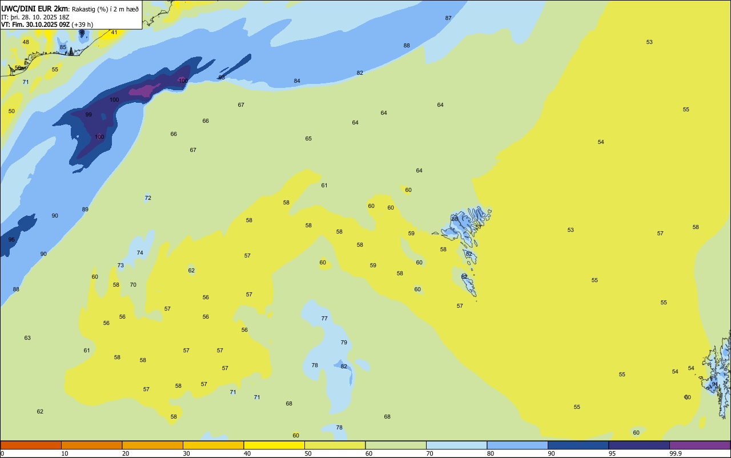Select the 99 value in the navy area
Image resolution: width=731 pixels, height=458 pixels.
pyautogui.click(x=89, y=115)
